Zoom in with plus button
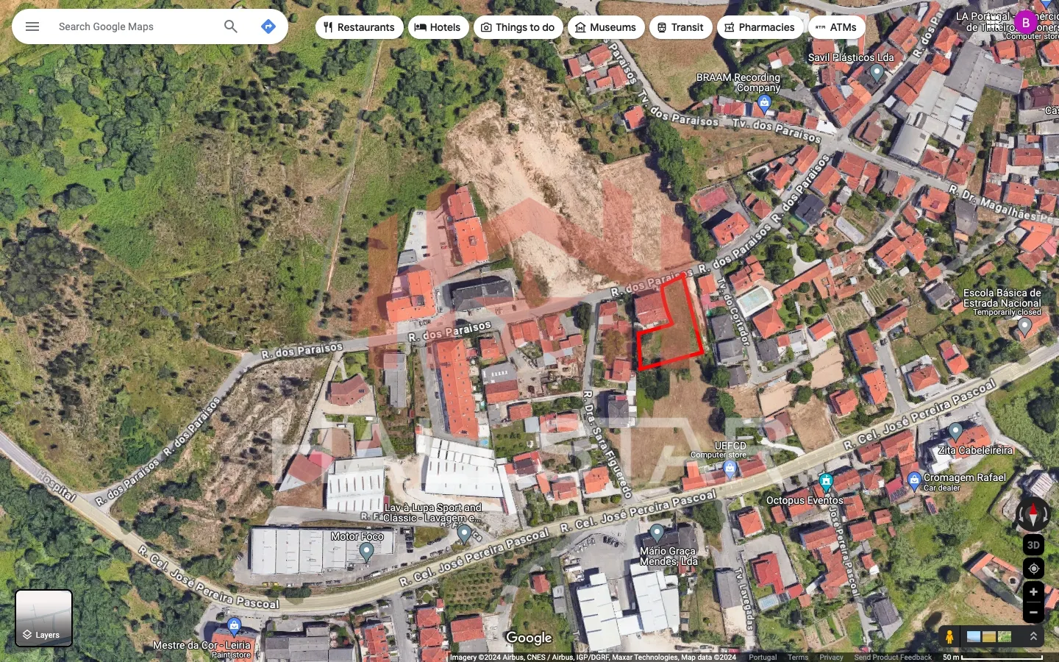The image size is (1059, 662). click(1033, 592)
